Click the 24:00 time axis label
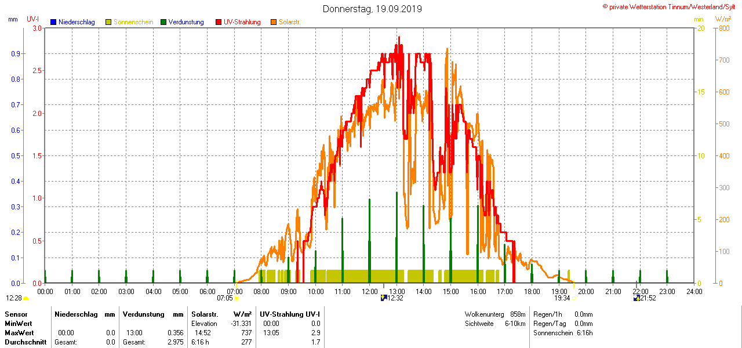 click(x=694, y=291)
